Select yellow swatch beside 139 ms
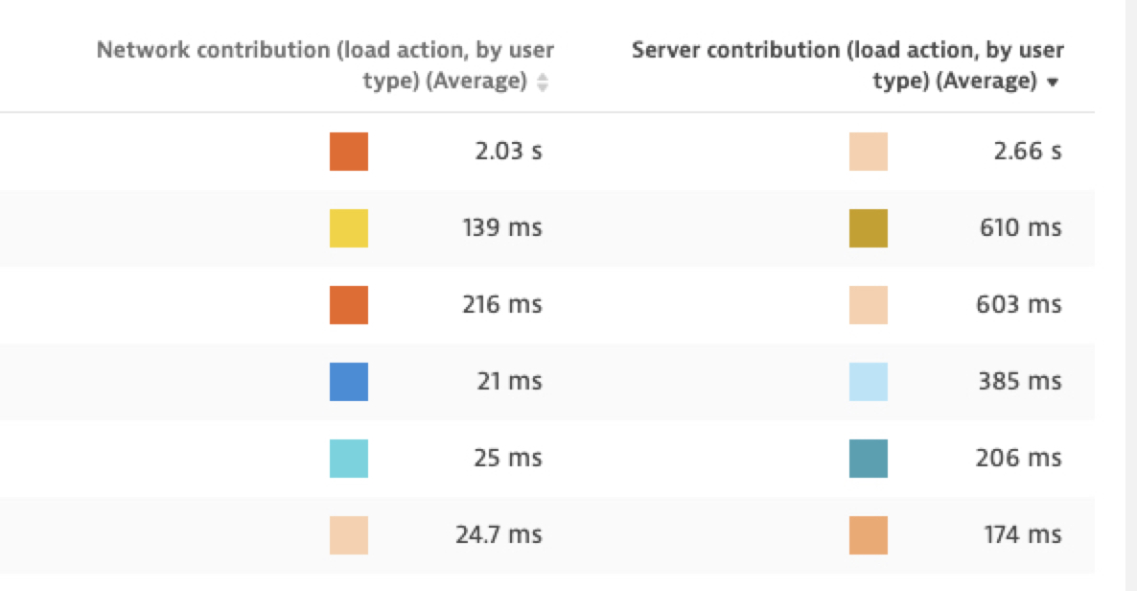The width and height of the screenshot is (1137, 591). click(349, 228)
